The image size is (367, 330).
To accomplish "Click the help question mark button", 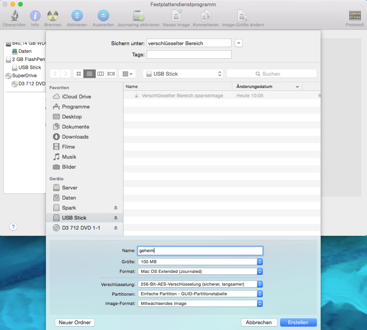I will click(x=13, y=227).
